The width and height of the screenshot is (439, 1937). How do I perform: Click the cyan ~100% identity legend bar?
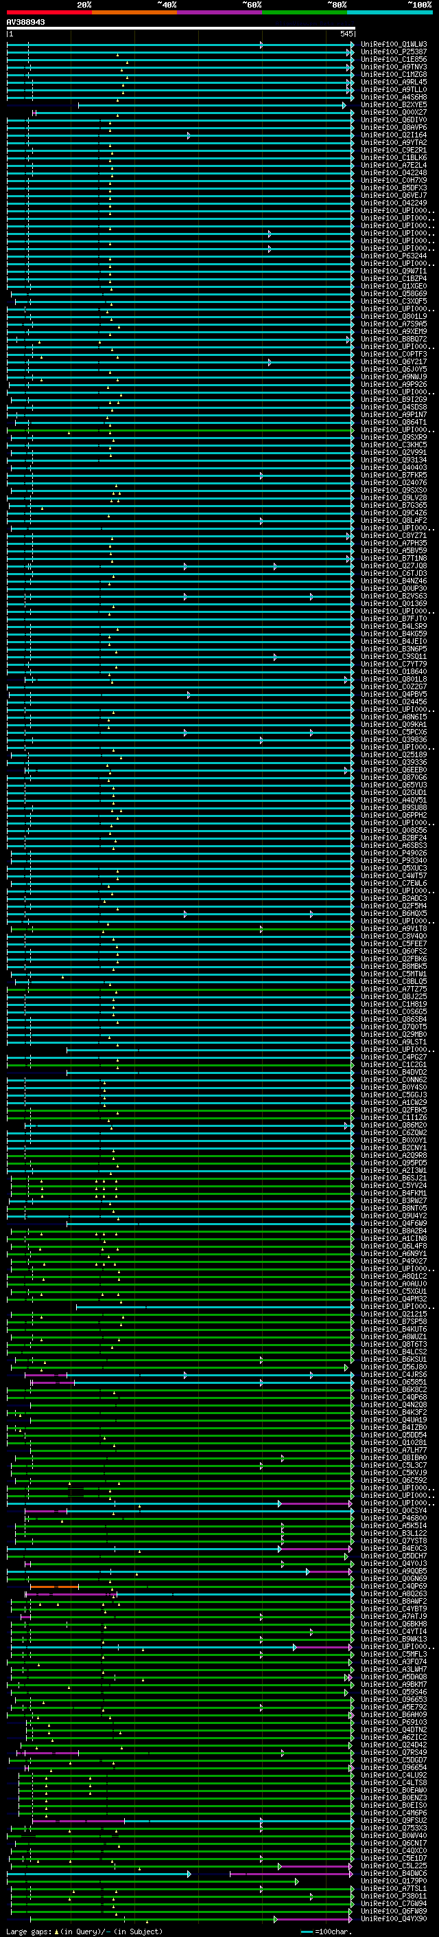[390, 12]
